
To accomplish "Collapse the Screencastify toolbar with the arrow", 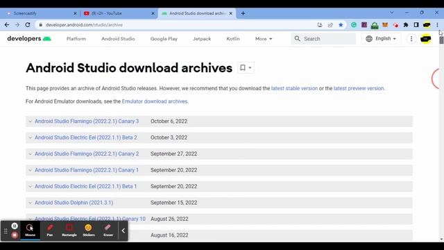I will 123,231.
